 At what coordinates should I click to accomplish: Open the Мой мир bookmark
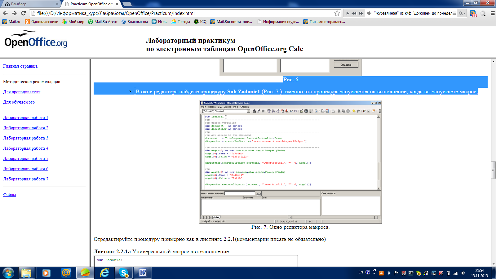tap(73, 22)
